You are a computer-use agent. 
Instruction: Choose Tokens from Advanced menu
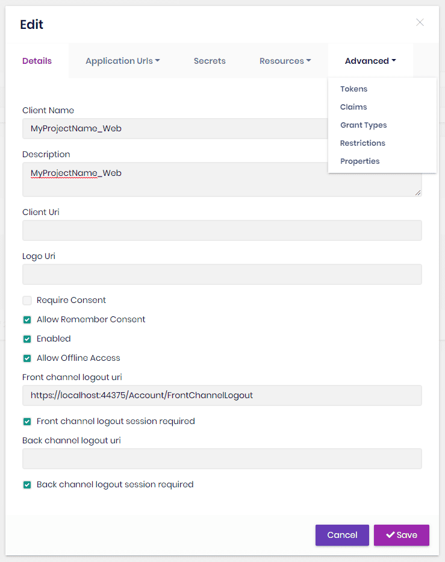pos(353,89)
